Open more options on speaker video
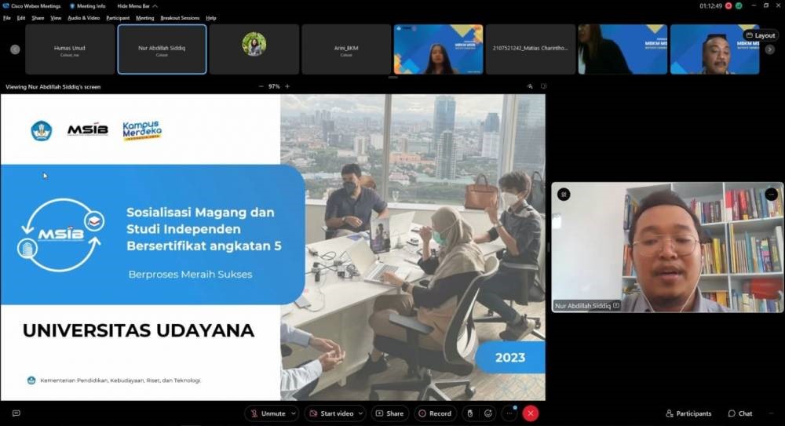Viewport: 785px width, 426px height. click(771, 195)
